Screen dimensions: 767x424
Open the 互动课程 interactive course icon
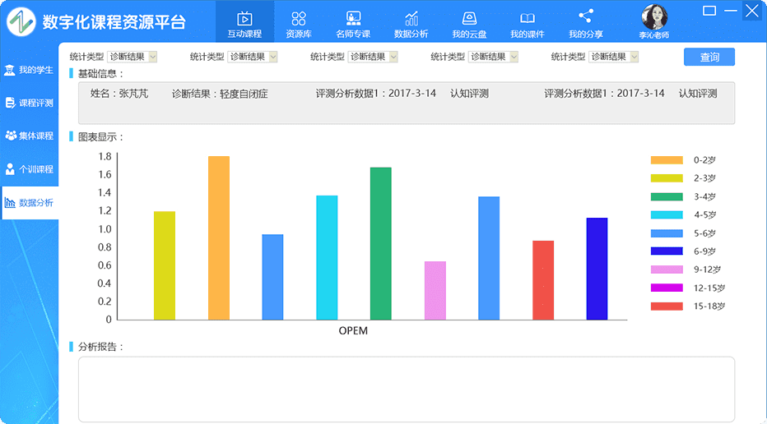(x=244, y=18)
